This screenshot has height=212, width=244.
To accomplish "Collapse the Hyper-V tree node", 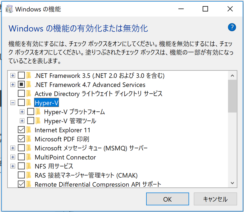I will pyautogui.click(x=13, y=103).
